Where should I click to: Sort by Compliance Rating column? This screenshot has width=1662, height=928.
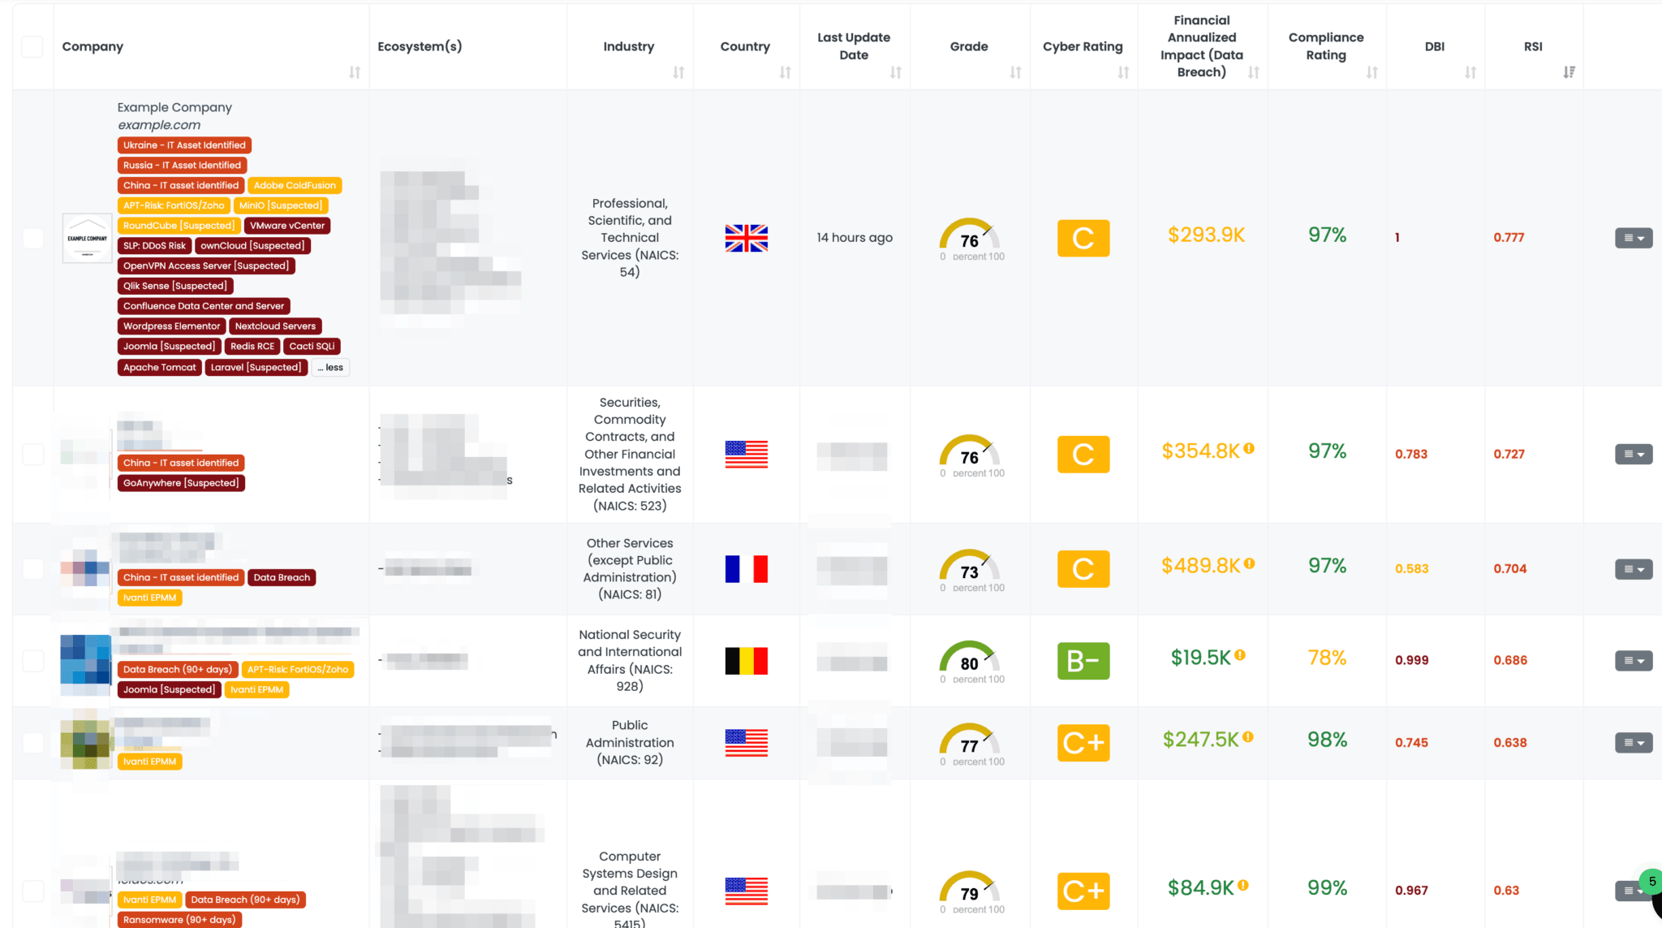(1371, 72)
